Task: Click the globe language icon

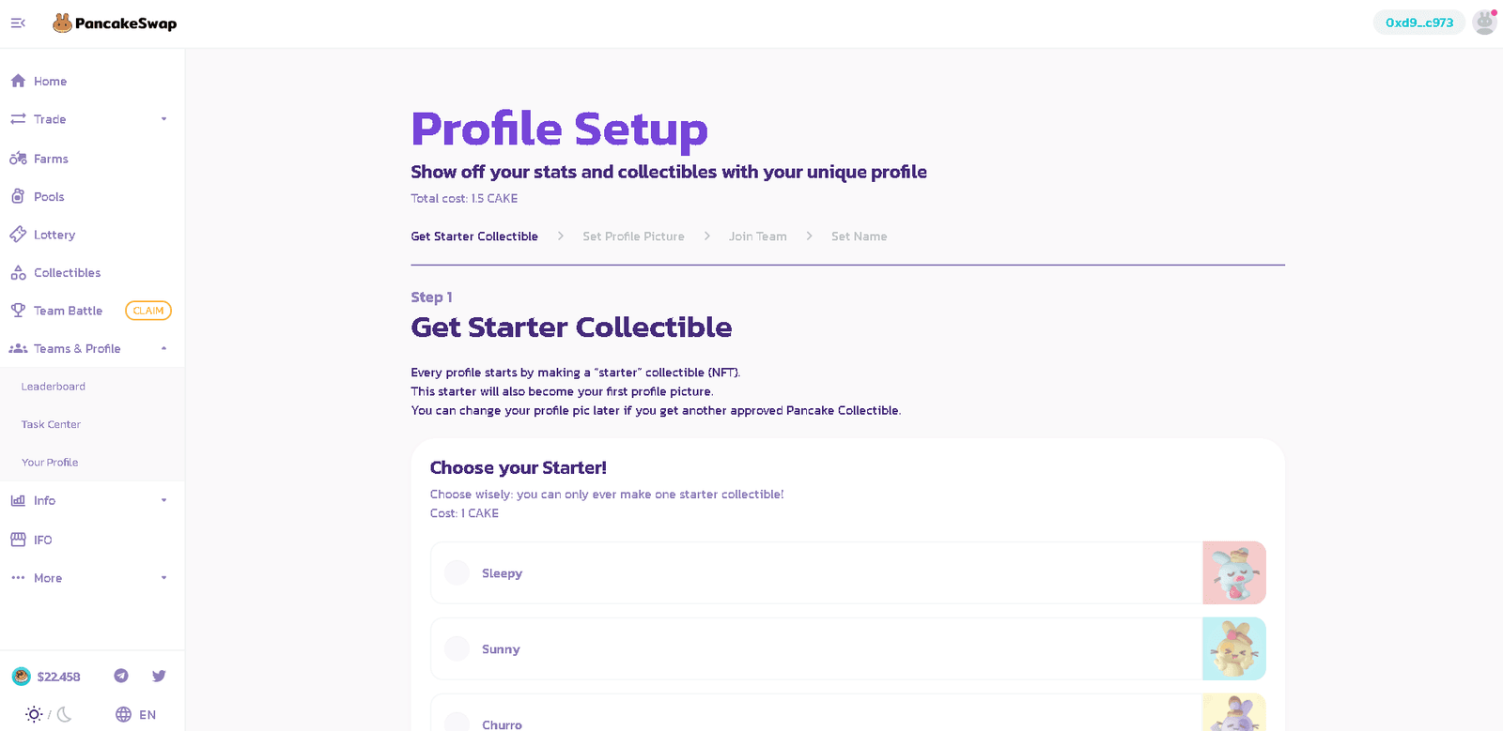Action: point(123,714)
